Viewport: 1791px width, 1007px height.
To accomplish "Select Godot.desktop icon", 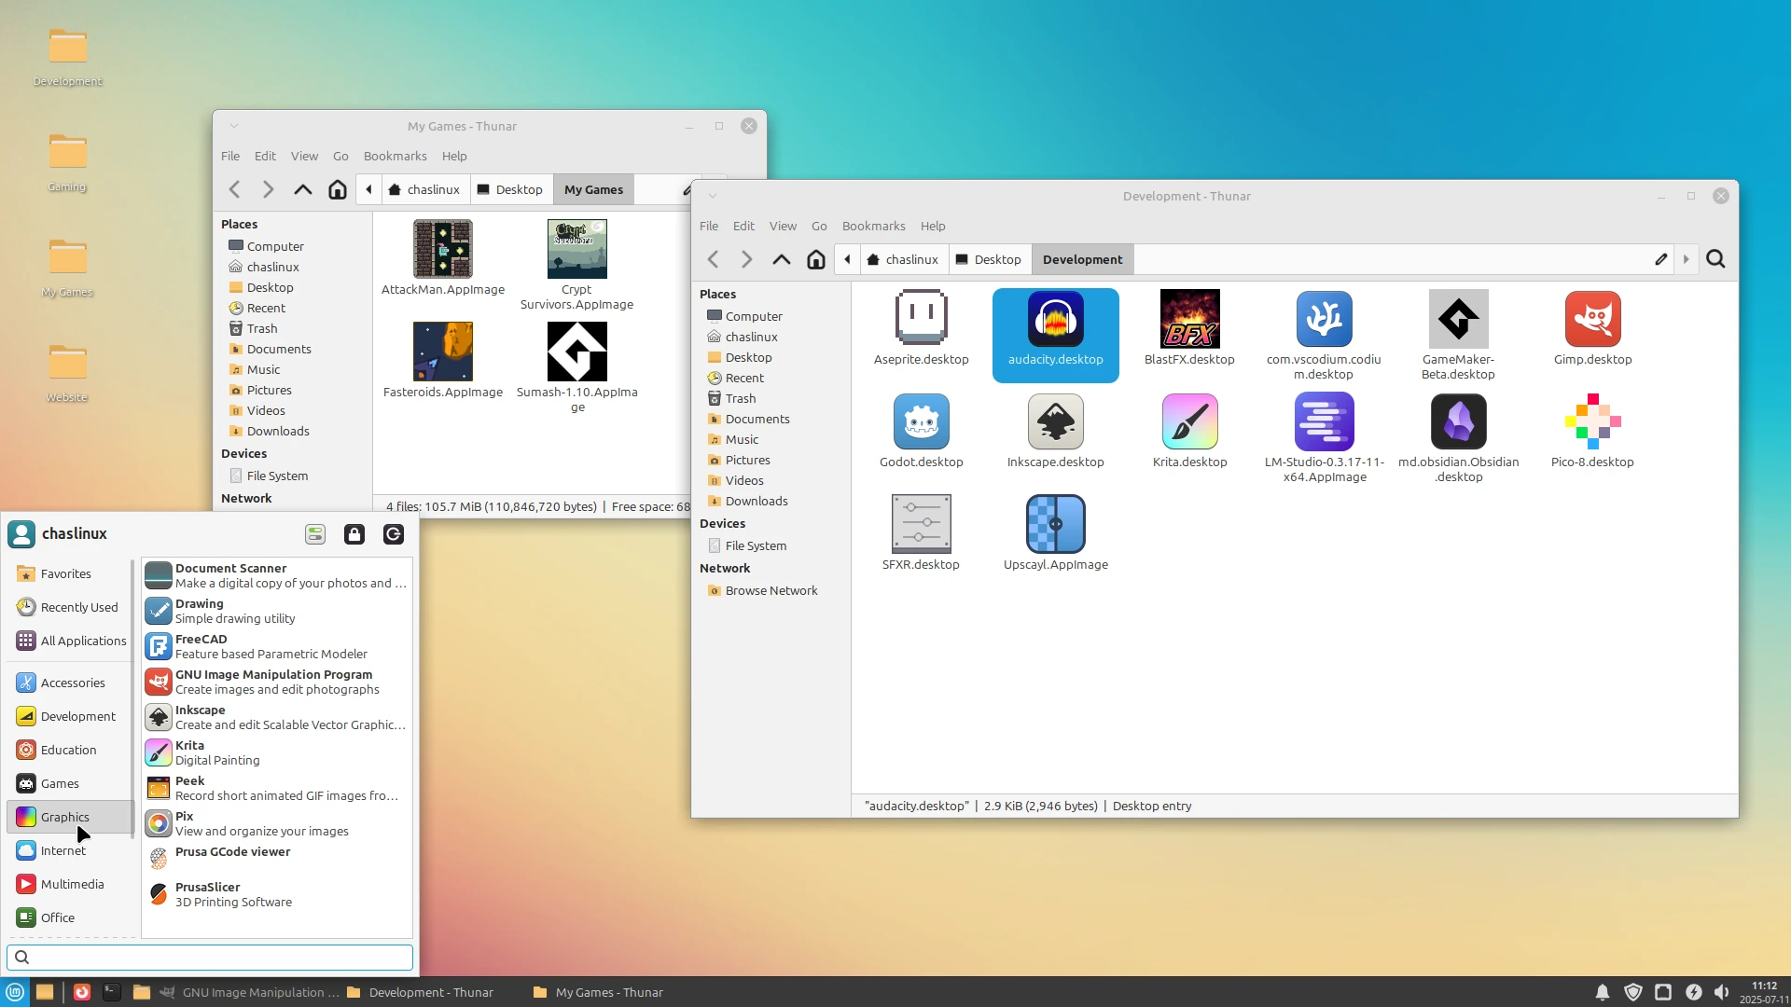I will tap(921, 421).
